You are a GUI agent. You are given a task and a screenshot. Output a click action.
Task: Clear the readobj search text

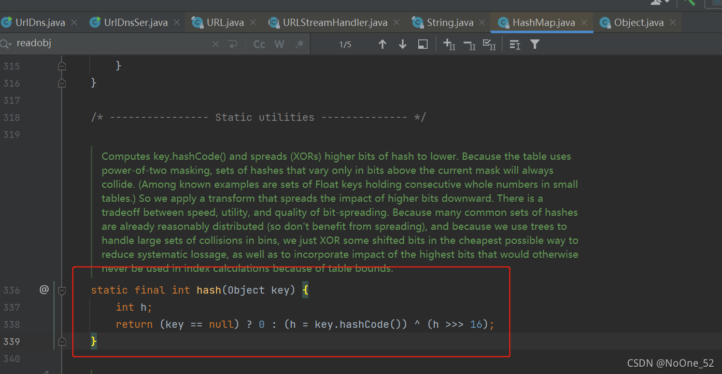pyautogui.click(x=216, y=45)
